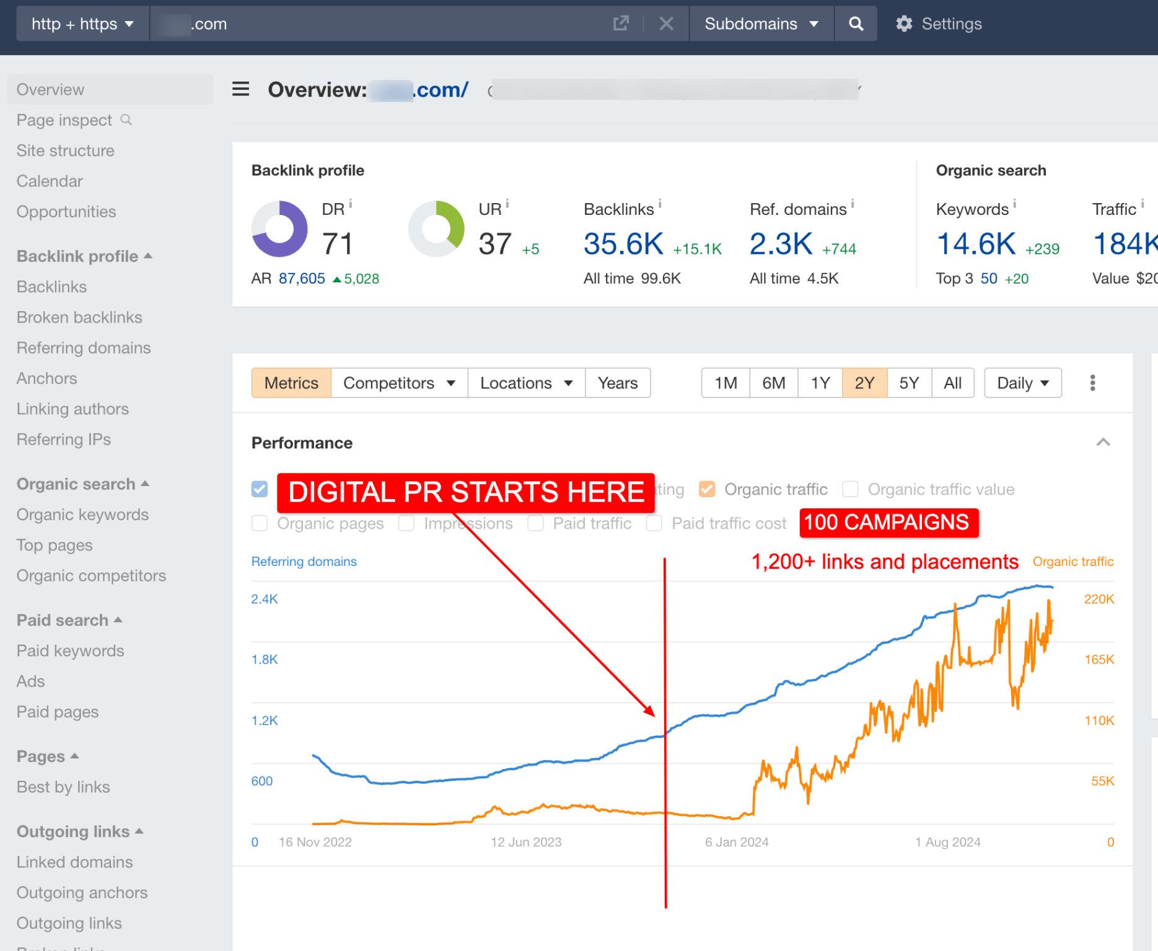Click the Traffic info icon
This screenshot has height=951, width=1158.
point(1143,203)
